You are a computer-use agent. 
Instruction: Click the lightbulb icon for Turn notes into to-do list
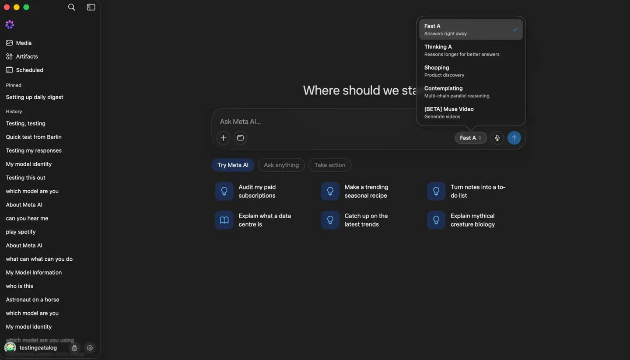436,191
